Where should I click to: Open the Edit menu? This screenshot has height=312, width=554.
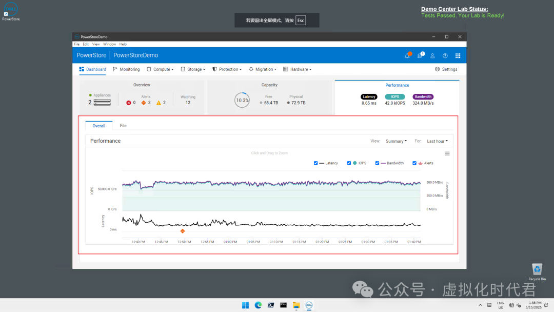click(x=86, y=44)
